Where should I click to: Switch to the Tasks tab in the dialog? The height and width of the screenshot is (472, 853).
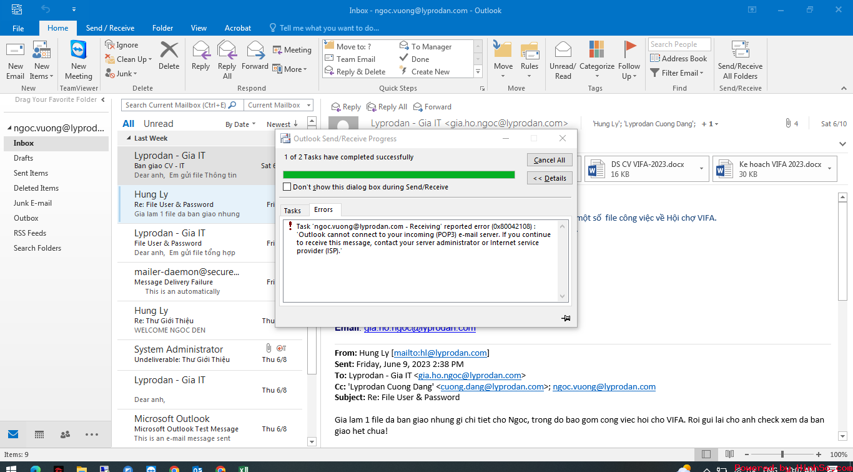tap(292, 211)
